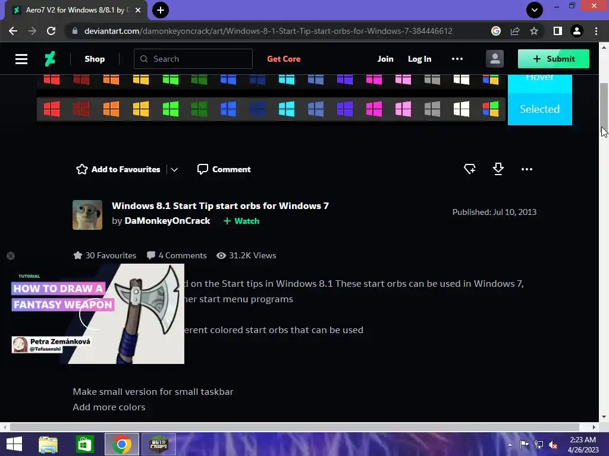Bookmark this page with star icon
609x456 pixels.
tap(534, 31)
